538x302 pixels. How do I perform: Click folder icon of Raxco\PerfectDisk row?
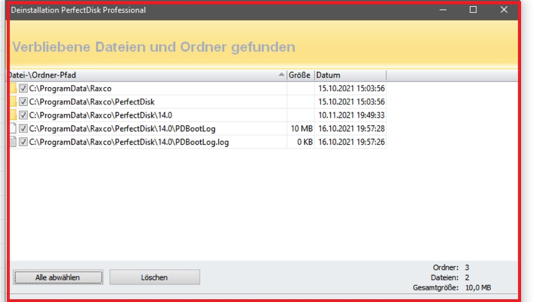tap(13, 102)
